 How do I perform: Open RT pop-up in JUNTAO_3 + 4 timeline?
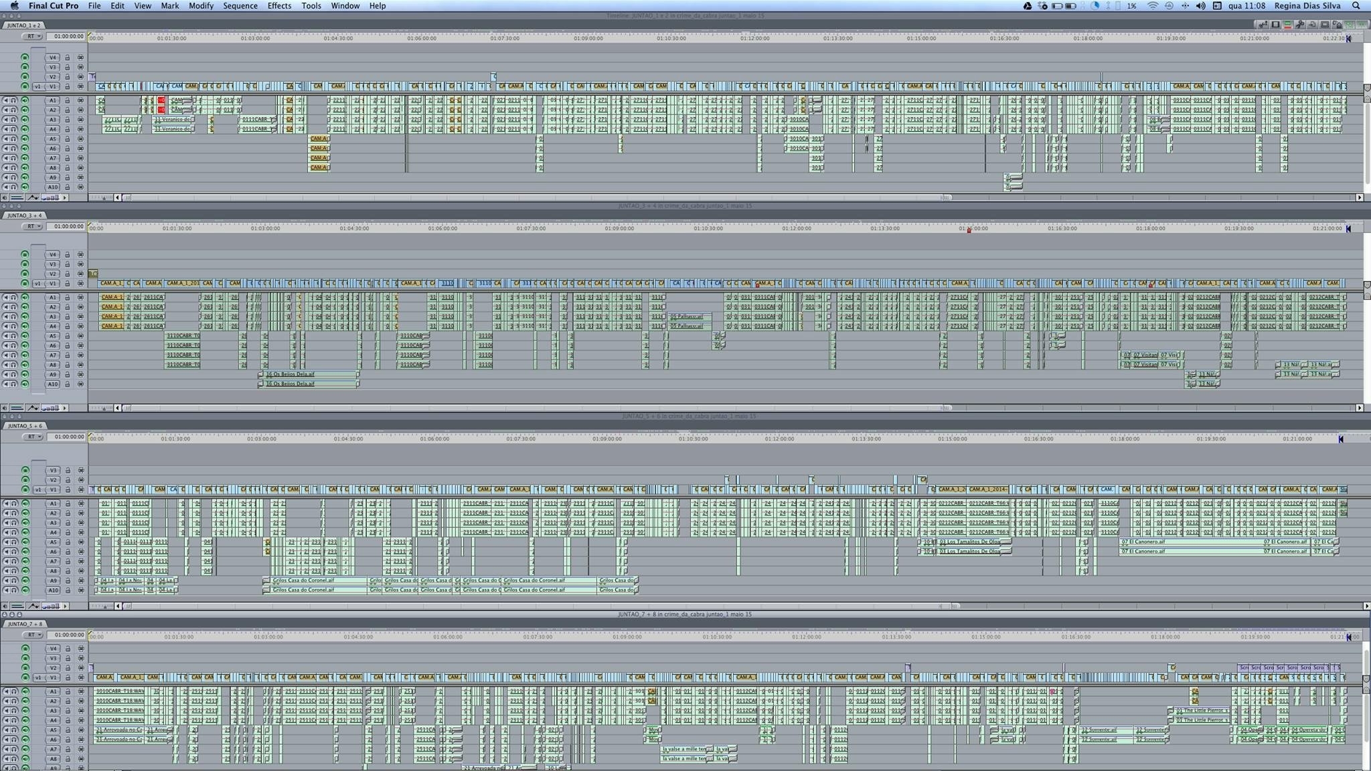[x=32, y=227]
